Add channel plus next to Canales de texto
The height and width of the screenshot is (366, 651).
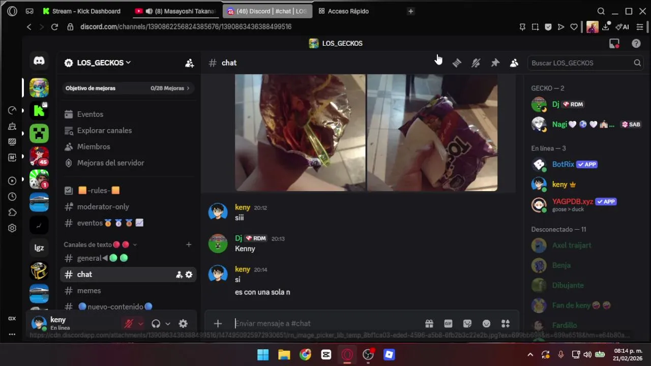(x=189, y=245)
